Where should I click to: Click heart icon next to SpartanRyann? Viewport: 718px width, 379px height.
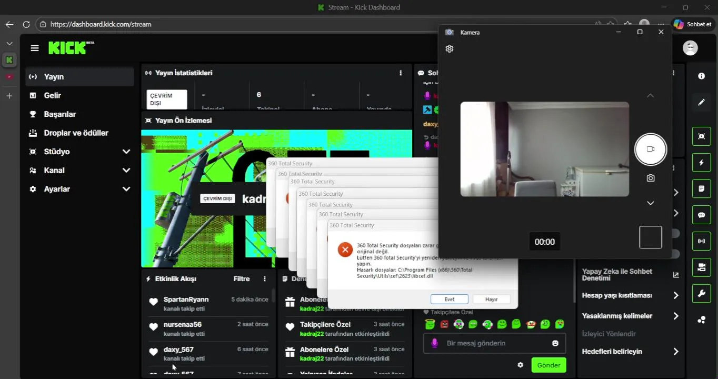tap(153, 302)
